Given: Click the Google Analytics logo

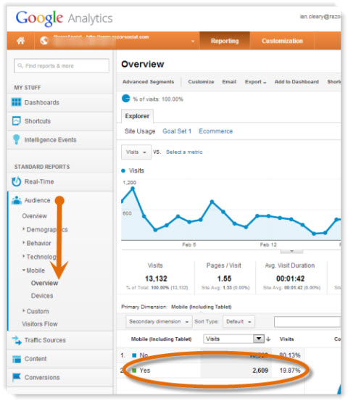Looking at the screenshot, I should [x=65, y=18].
